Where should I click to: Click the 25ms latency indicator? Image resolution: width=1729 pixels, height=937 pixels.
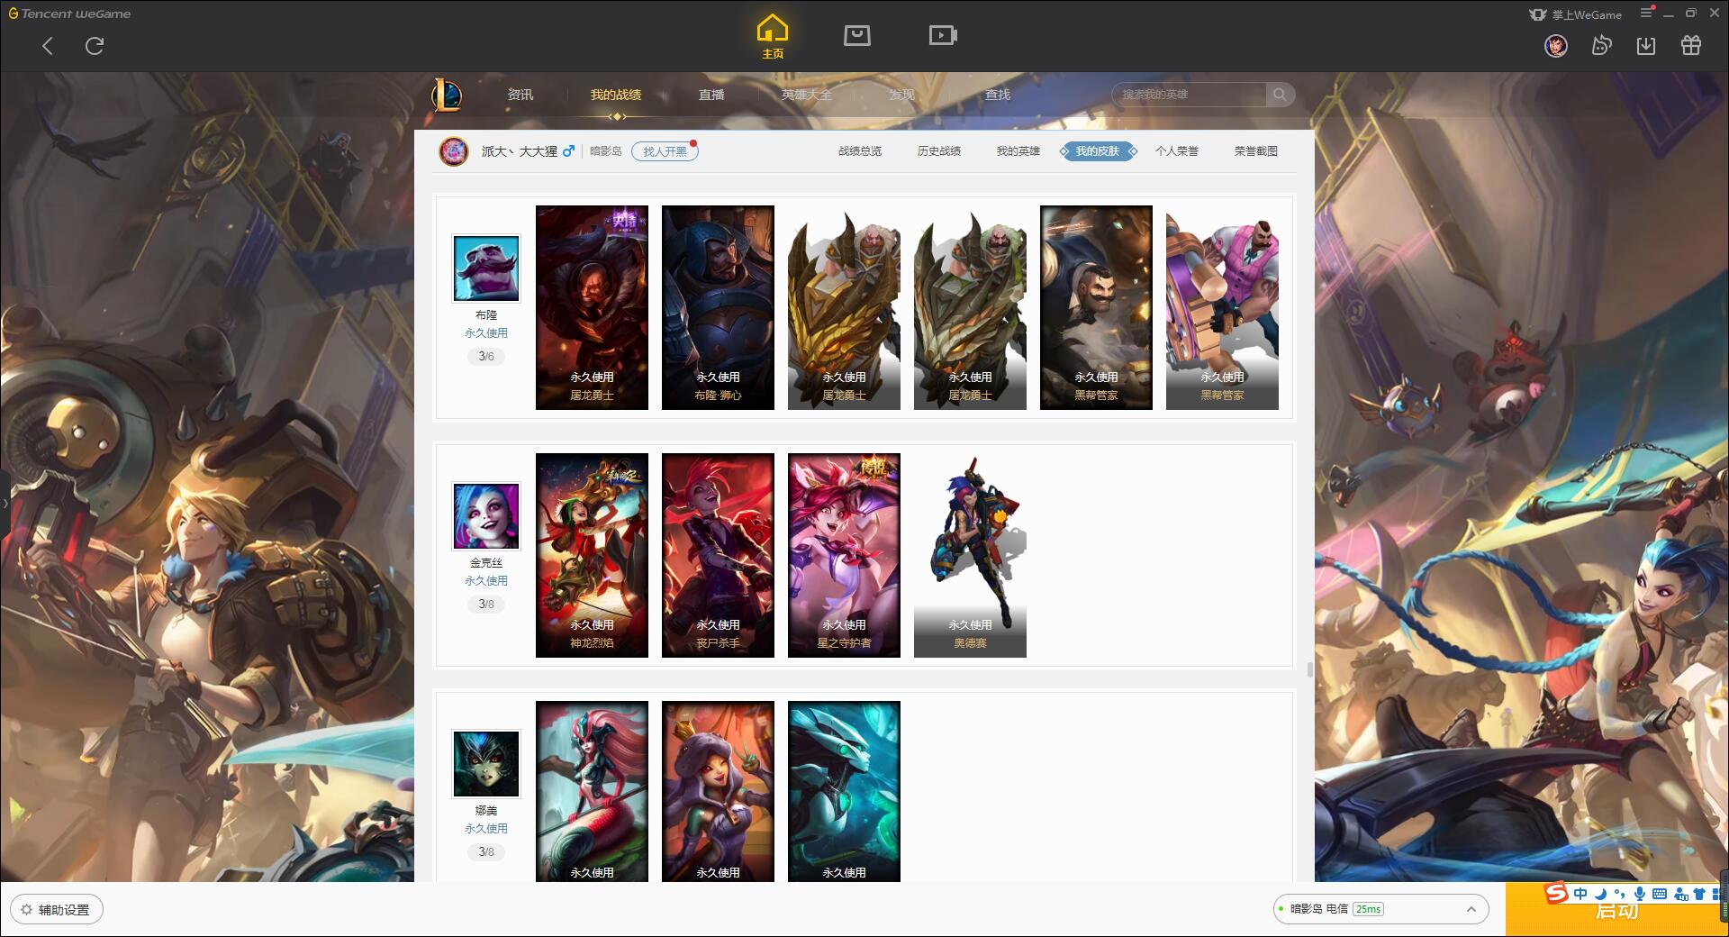tap(1368, 909)
